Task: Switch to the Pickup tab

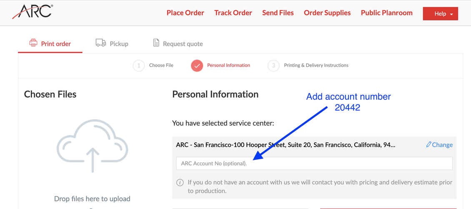Action: (x=112, y=43)
